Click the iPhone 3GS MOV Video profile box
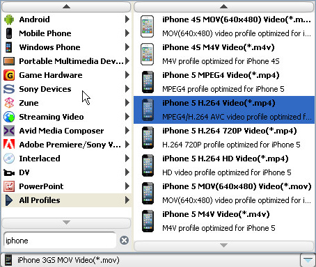This screenshot has height=267, width=316. [150, 260]
